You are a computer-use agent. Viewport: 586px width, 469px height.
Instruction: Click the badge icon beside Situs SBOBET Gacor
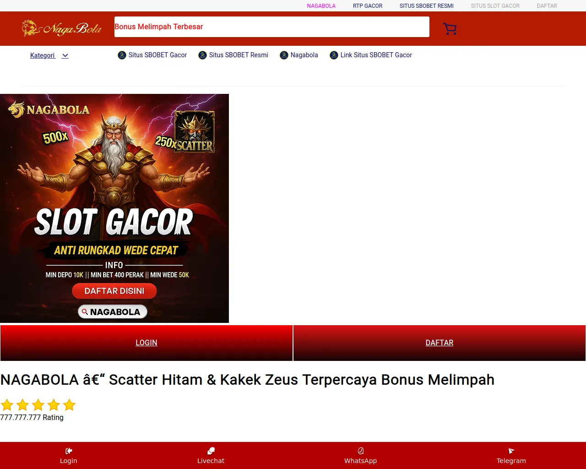pos(122,55)
